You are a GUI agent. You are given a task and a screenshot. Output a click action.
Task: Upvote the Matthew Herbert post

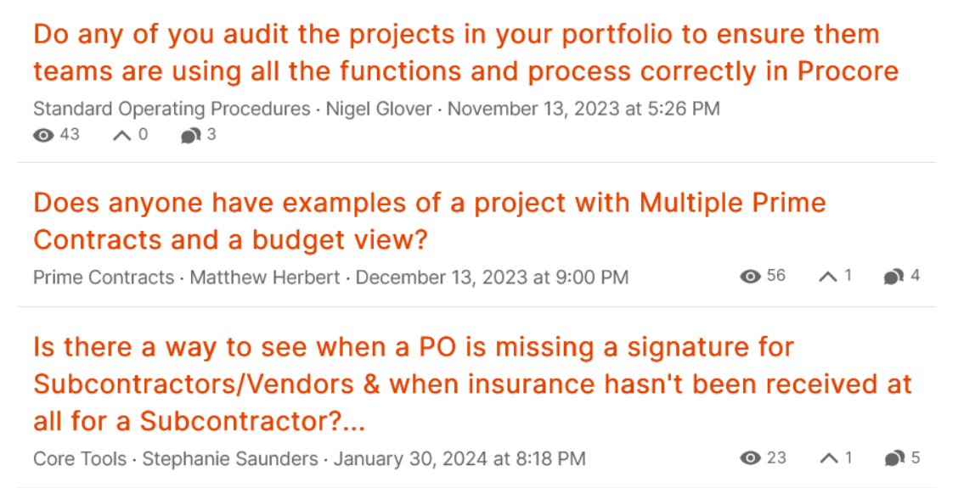(828, 277)
